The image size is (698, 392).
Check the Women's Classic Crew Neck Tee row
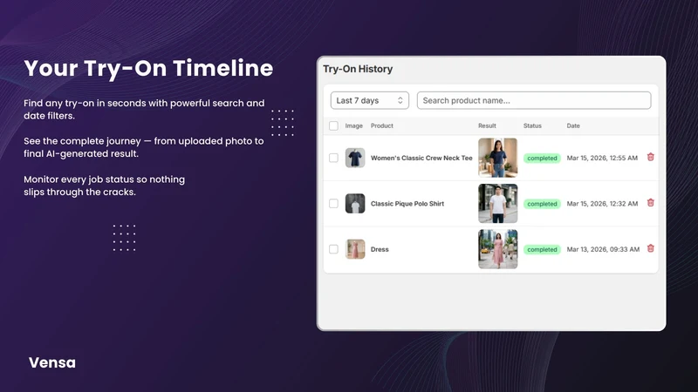[x=333, y=158]
